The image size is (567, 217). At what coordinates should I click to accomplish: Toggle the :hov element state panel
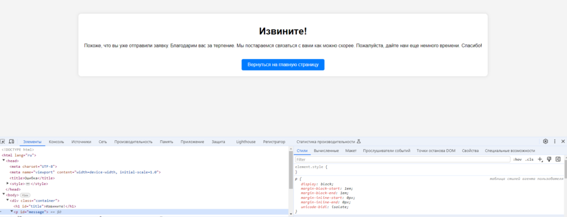(x=518, y=160)
